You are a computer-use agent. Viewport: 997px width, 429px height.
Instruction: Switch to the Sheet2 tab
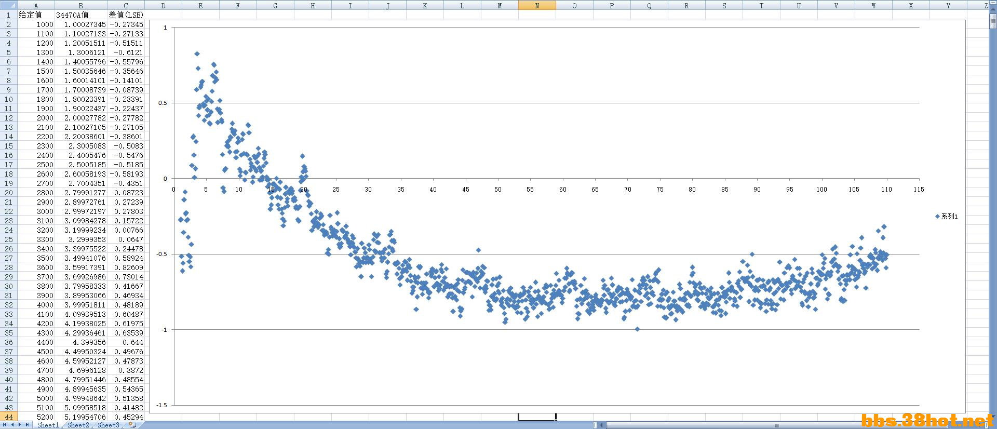(78, 425)
